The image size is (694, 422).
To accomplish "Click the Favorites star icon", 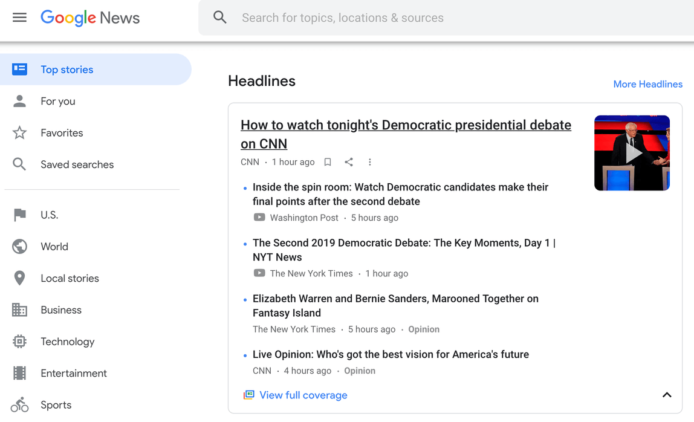I will click(19, 133).
